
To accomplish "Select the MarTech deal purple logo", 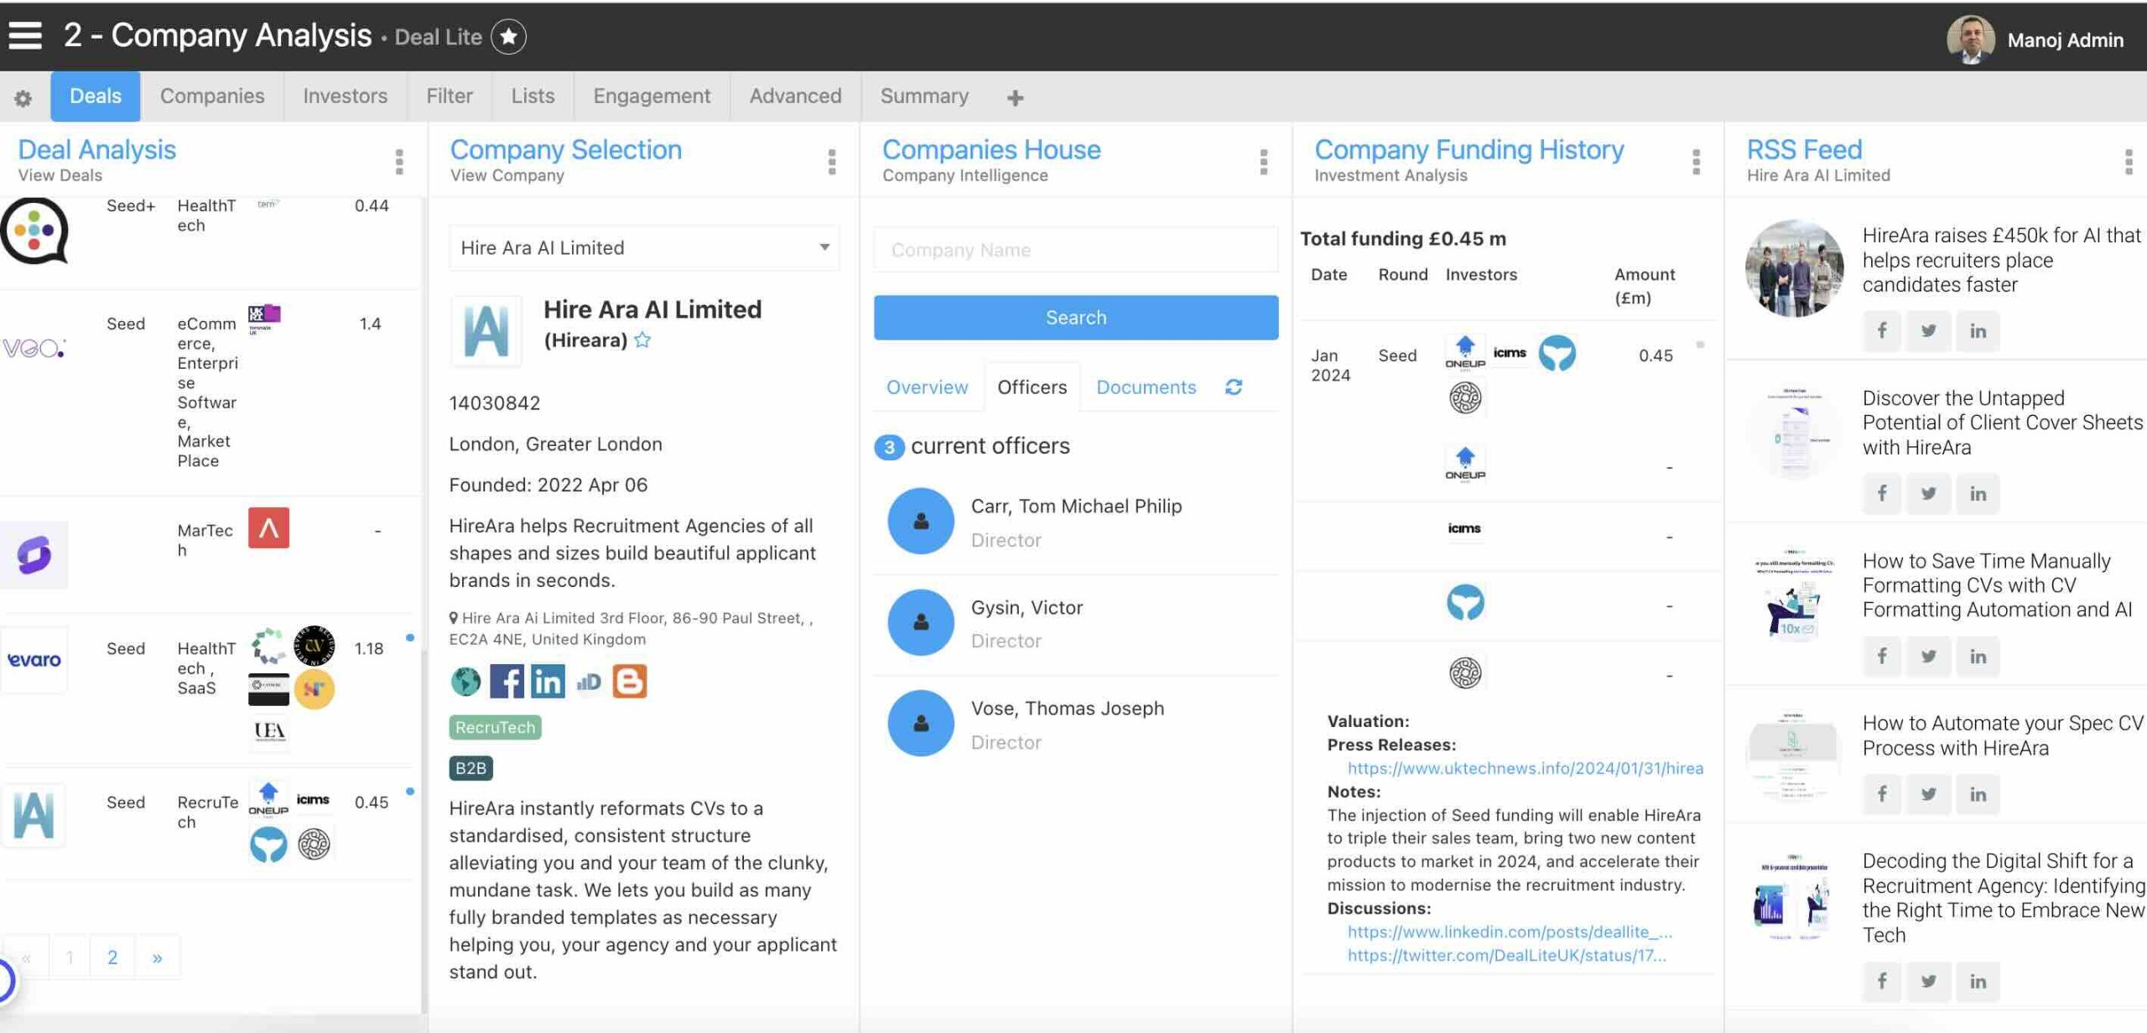I will click(34, 555).
